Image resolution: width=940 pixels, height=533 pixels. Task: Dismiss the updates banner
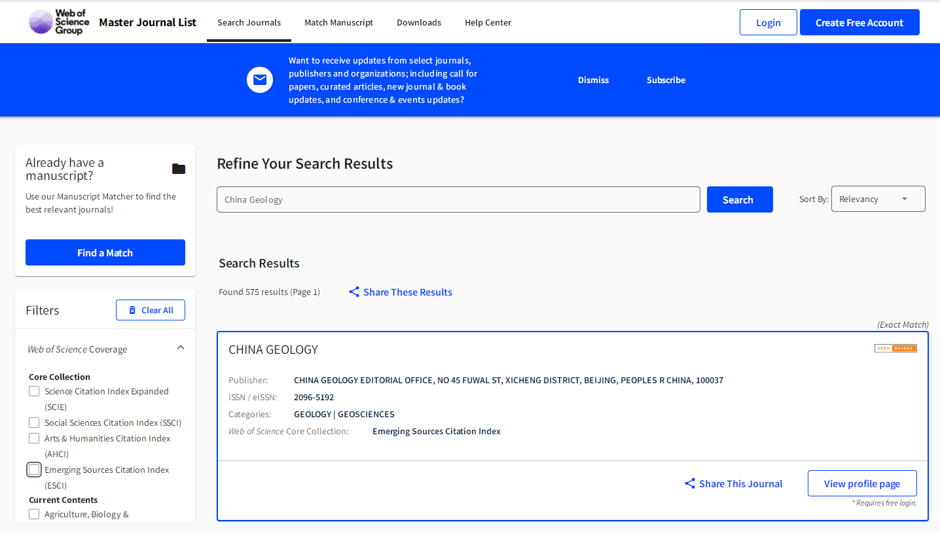[593, 80]
